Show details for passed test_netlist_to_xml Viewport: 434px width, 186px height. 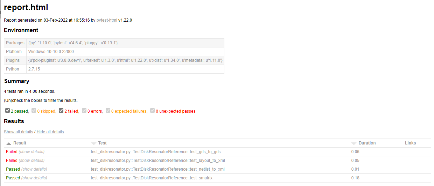coord(34,169)
